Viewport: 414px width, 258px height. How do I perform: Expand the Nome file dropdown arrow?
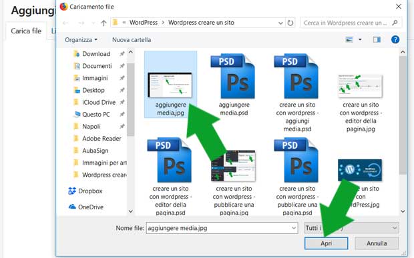tap(294, 228)
